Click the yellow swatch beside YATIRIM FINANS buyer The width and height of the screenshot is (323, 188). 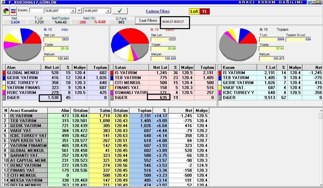[x=4, y=88]
